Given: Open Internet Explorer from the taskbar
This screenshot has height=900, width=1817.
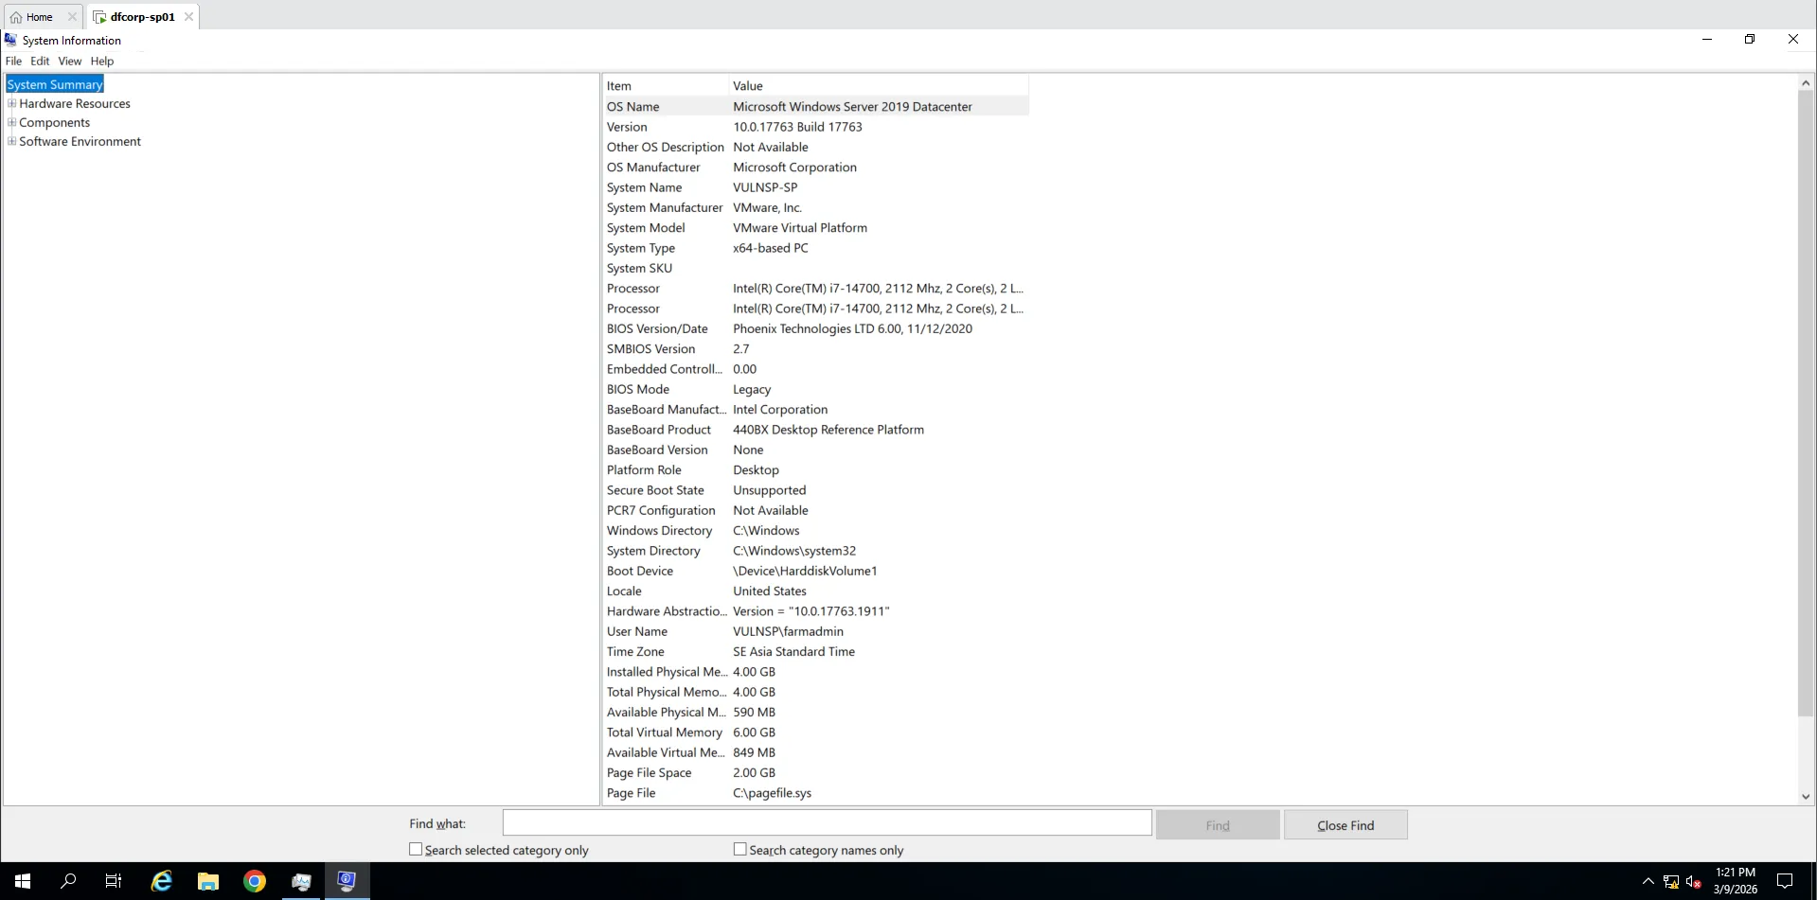Looking at the screenshot, I should 162,881.
